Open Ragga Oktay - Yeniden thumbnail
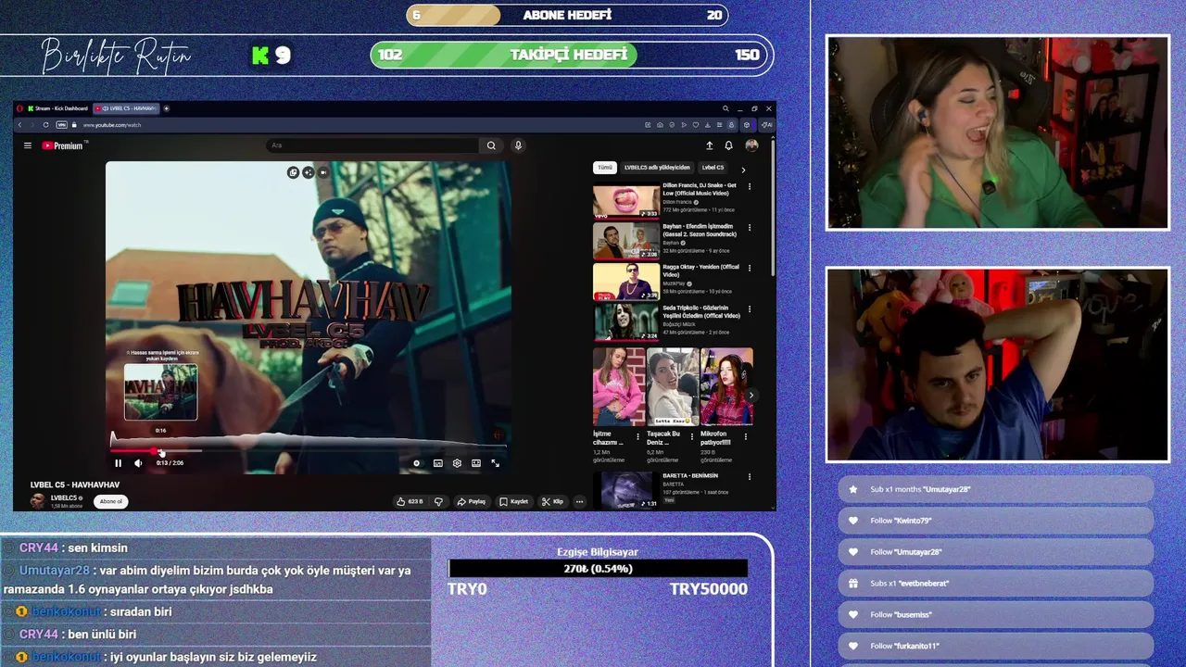 click(x=626, y=282)
